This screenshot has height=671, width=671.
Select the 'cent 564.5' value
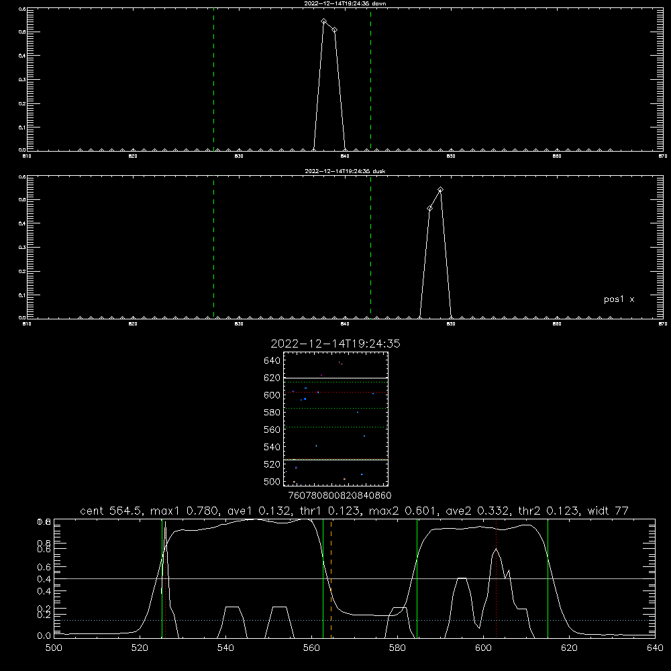111,511
